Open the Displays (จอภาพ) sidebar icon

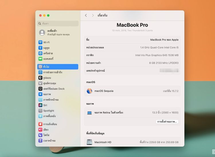(x=40, y=94)
